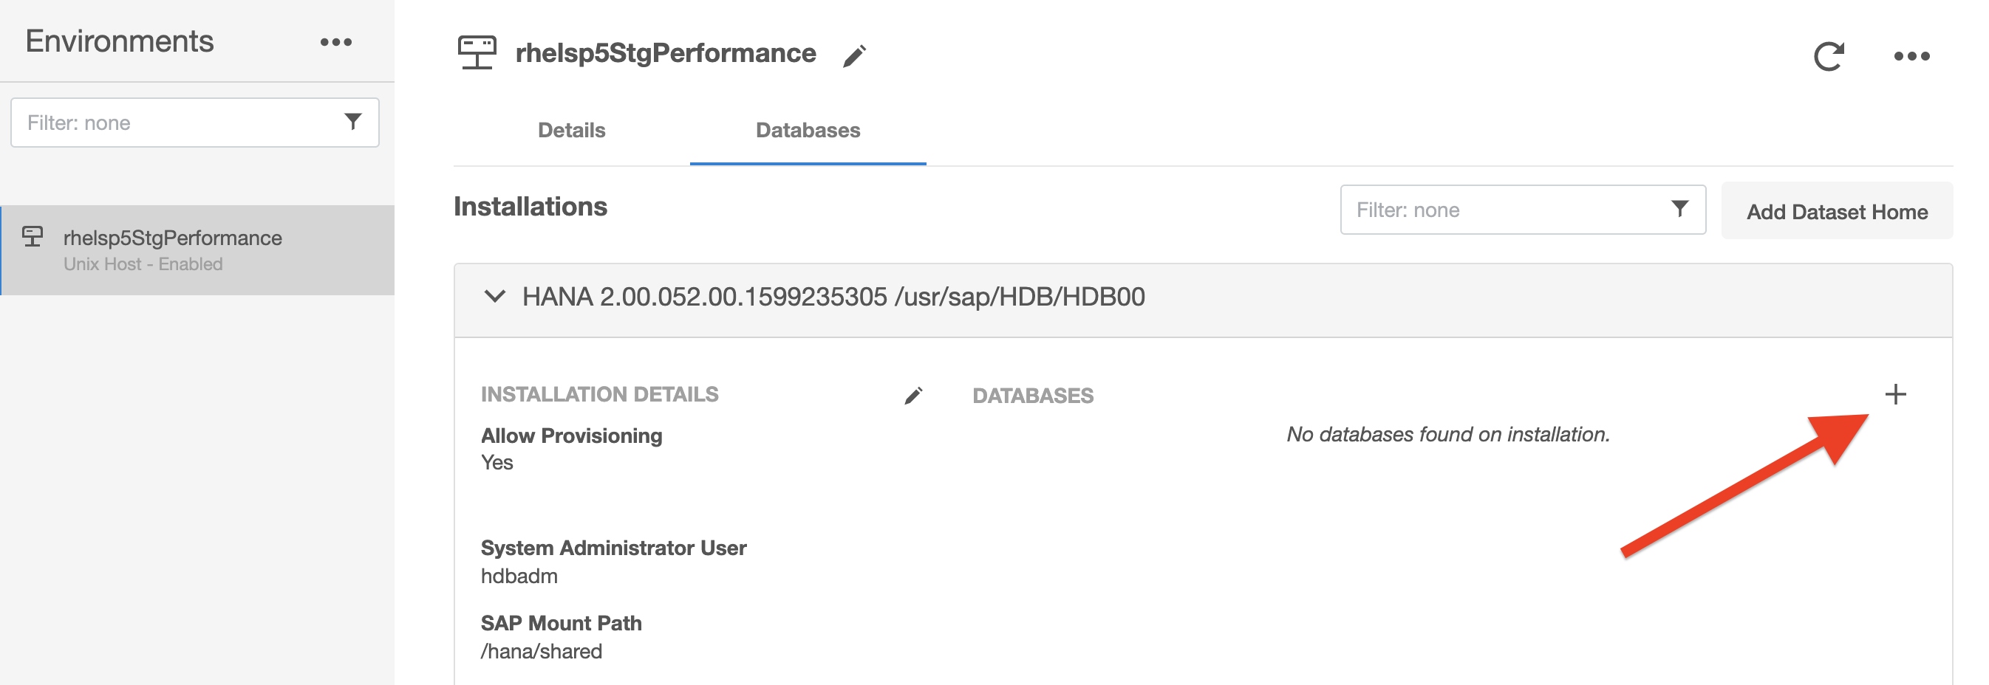The width and height of the screenshot is (1989, 685).
Task: Click the pencil icon beside the rhelsp5StgPerformance title
Action: point(854,56)
